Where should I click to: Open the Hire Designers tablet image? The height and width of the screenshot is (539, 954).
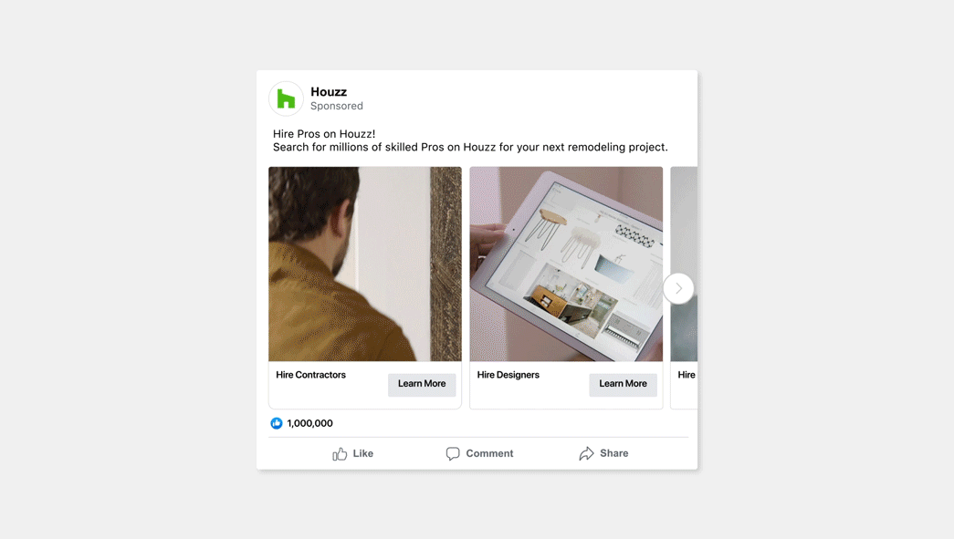(566, 264)
